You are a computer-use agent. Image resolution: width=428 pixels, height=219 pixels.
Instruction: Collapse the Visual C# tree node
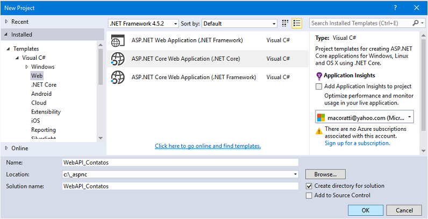point(17,58)
